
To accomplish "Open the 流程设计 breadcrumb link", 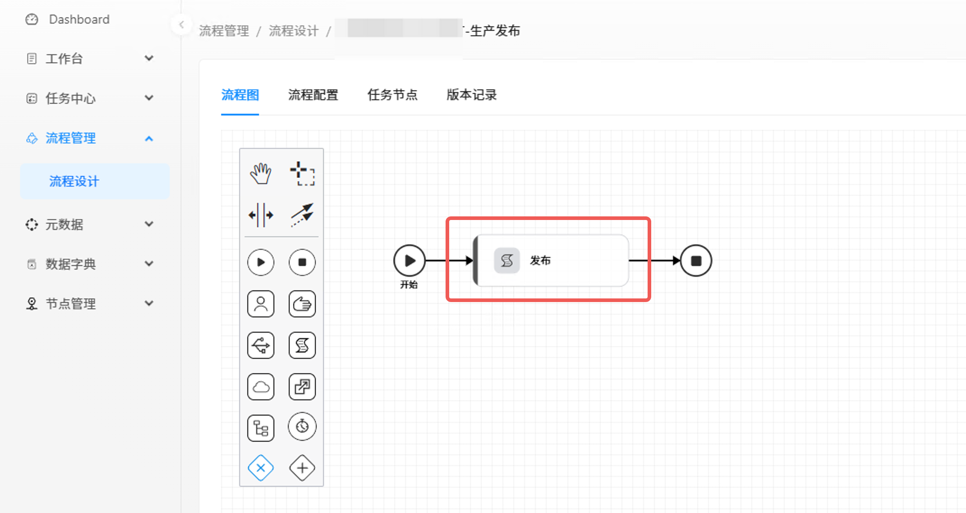I will [294, 31].
